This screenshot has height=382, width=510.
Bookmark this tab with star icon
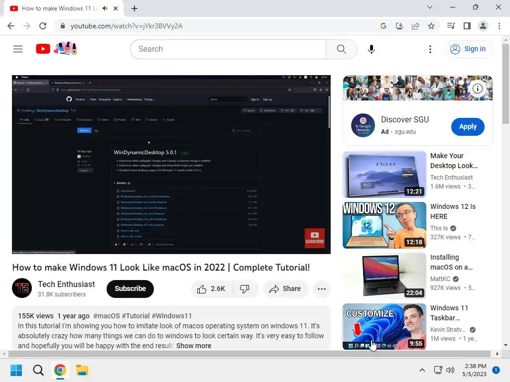tap(431, 26)
